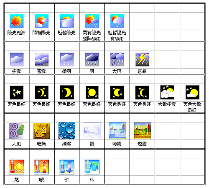Click the 熱 label text
The height and width of the screenshot is (188, 209).
click(x=17, y=180)
